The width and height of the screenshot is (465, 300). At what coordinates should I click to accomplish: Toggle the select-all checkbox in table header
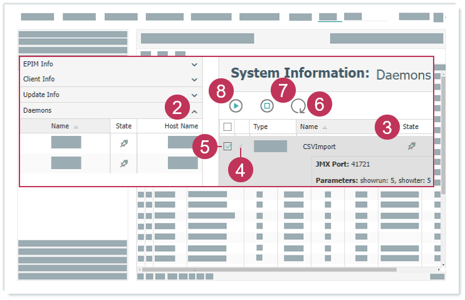pyautogui.click(x=227, y=127)
